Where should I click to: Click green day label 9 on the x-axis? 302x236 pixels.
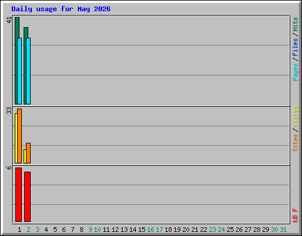(90, 230)
